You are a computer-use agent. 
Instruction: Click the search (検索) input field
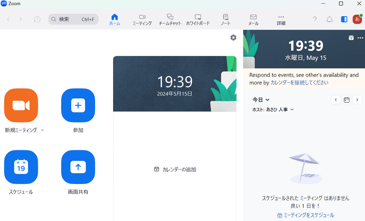tap(73, 19)
